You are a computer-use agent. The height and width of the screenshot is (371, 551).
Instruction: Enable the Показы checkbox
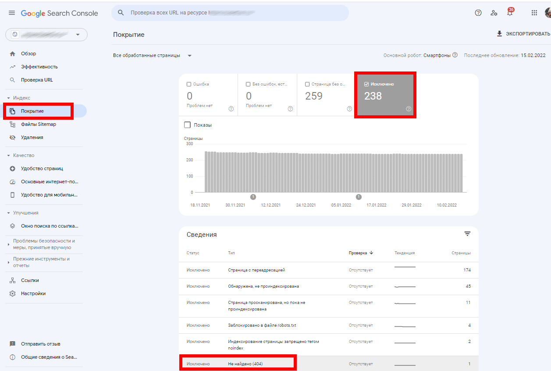[x=188, y=125]
